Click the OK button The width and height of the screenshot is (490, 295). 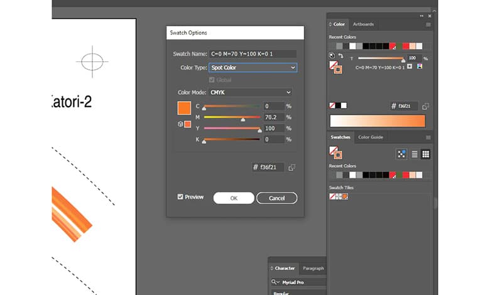coord(234,198)
